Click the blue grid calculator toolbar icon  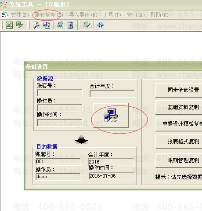[x=70, y=25]
